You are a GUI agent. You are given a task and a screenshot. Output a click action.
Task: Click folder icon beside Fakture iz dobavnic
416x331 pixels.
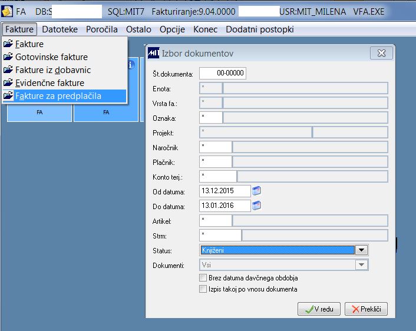click(8, 69)
